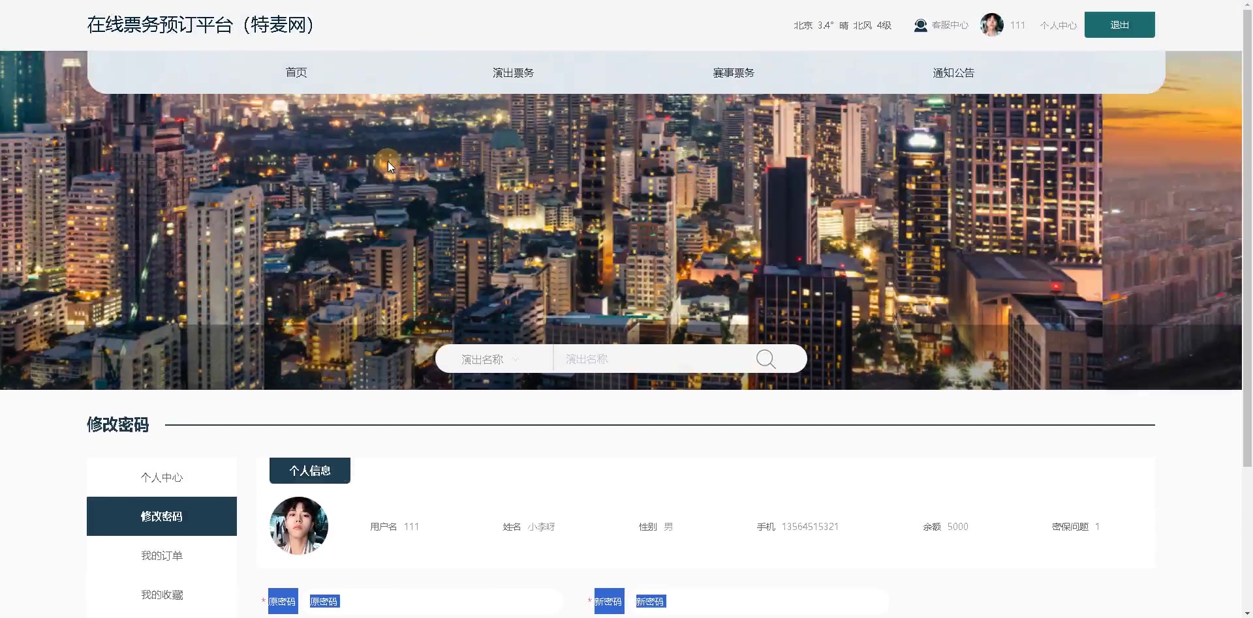Click the 客服中心 link
The height and width of the screenshot is (618, 1253).
pos(950,25)
